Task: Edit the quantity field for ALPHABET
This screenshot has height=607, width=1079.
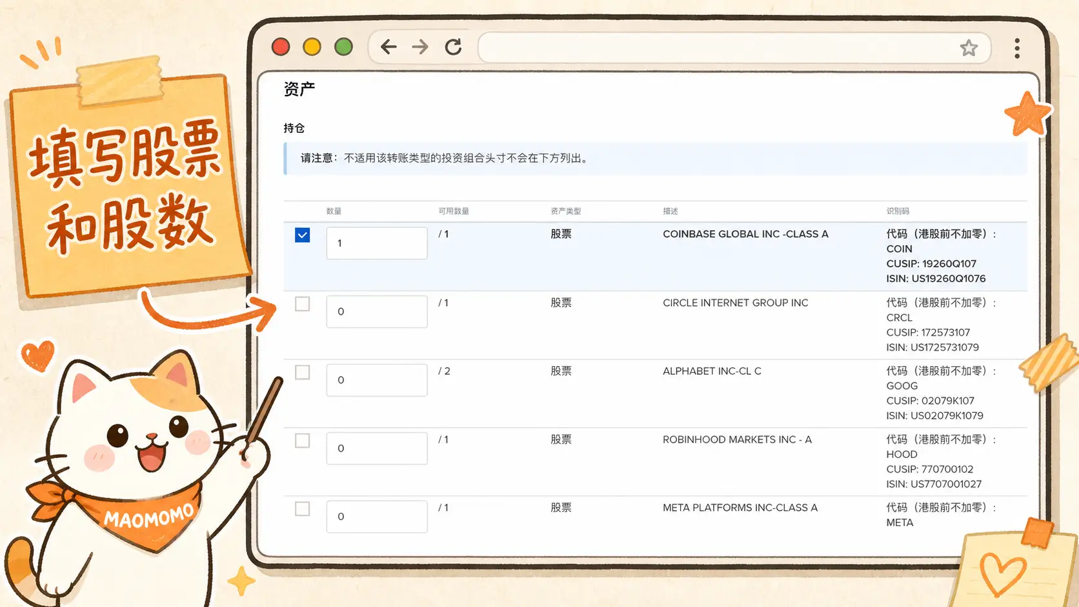Action: [377, 380]
